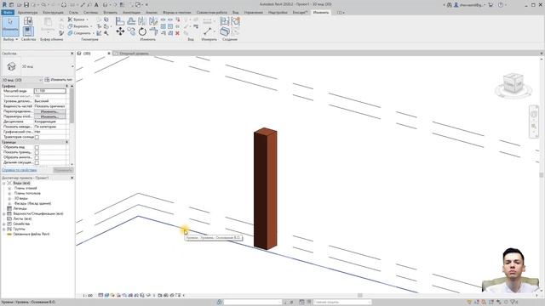Click Изменить button for Переопределения row
Viewport: 545px width, 306px height.
pyautogui.click(x=49, y=111)
